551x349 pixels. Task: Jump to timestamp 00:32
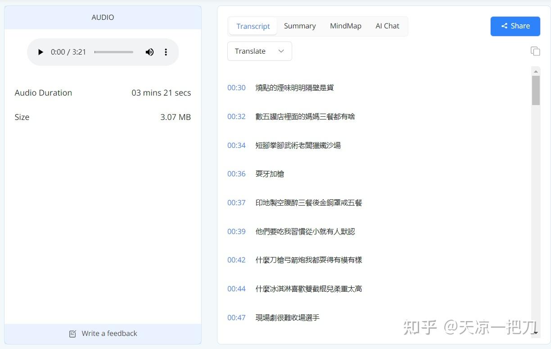236,116
